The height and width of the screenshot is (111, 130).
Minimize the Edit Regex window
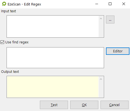[x=97, y=4]
